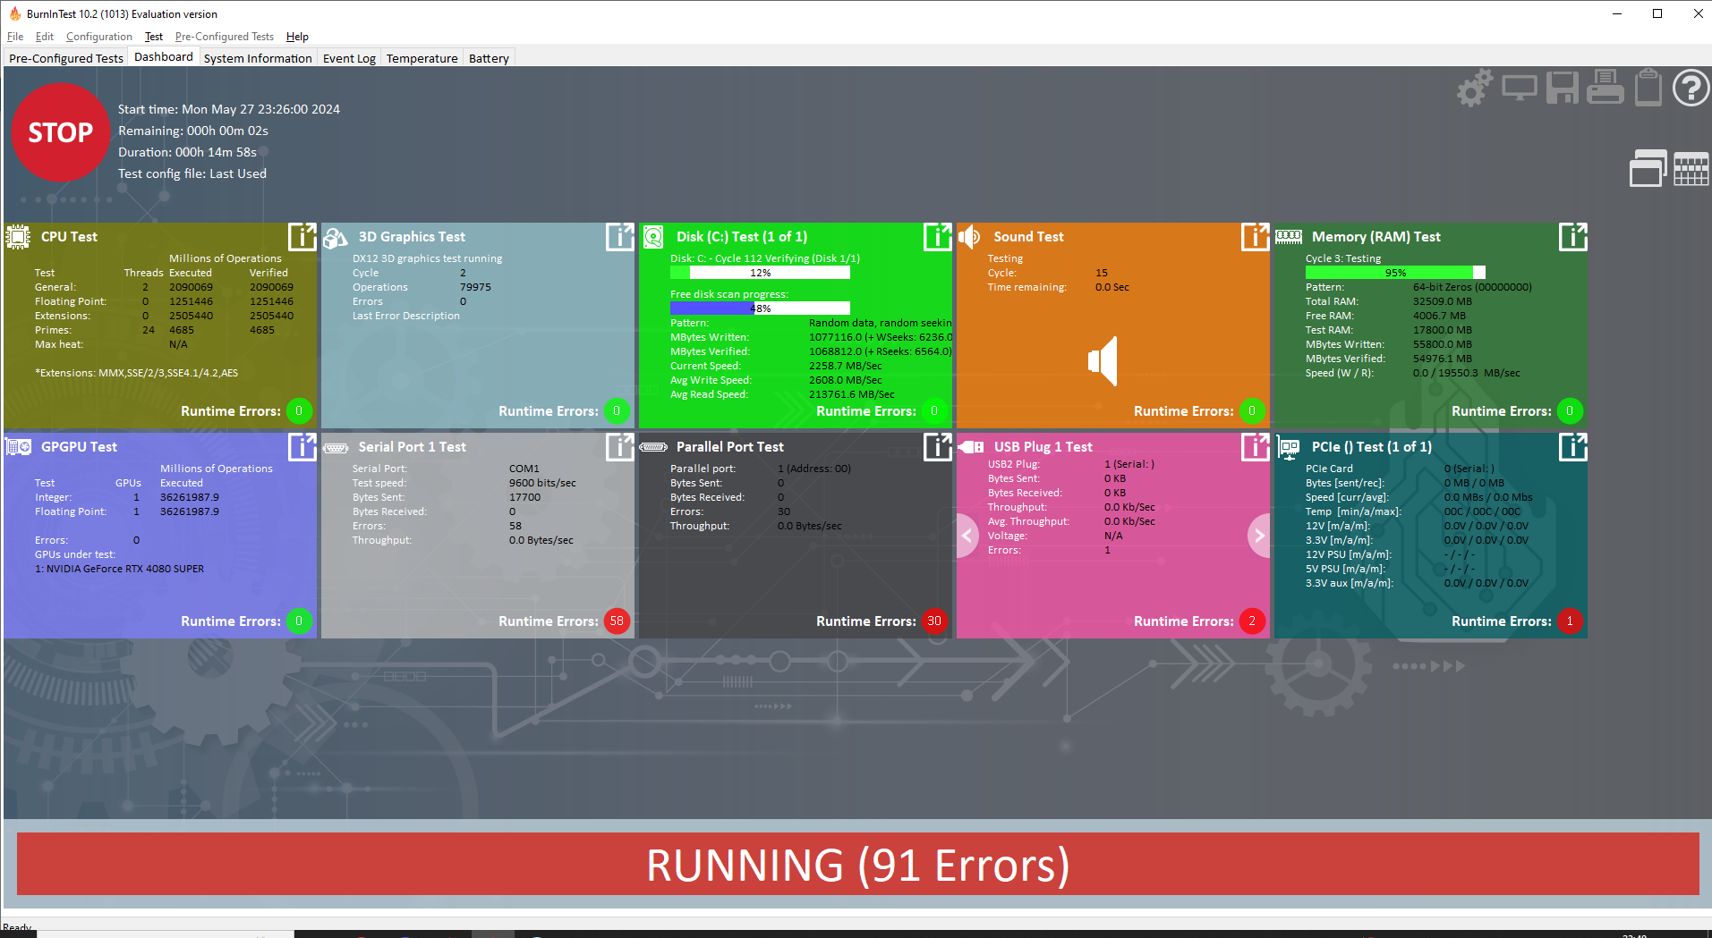Click the CPU Test runtime errors badge
The width and height of the screenshot is (1712, 938).
pos(299,411)
